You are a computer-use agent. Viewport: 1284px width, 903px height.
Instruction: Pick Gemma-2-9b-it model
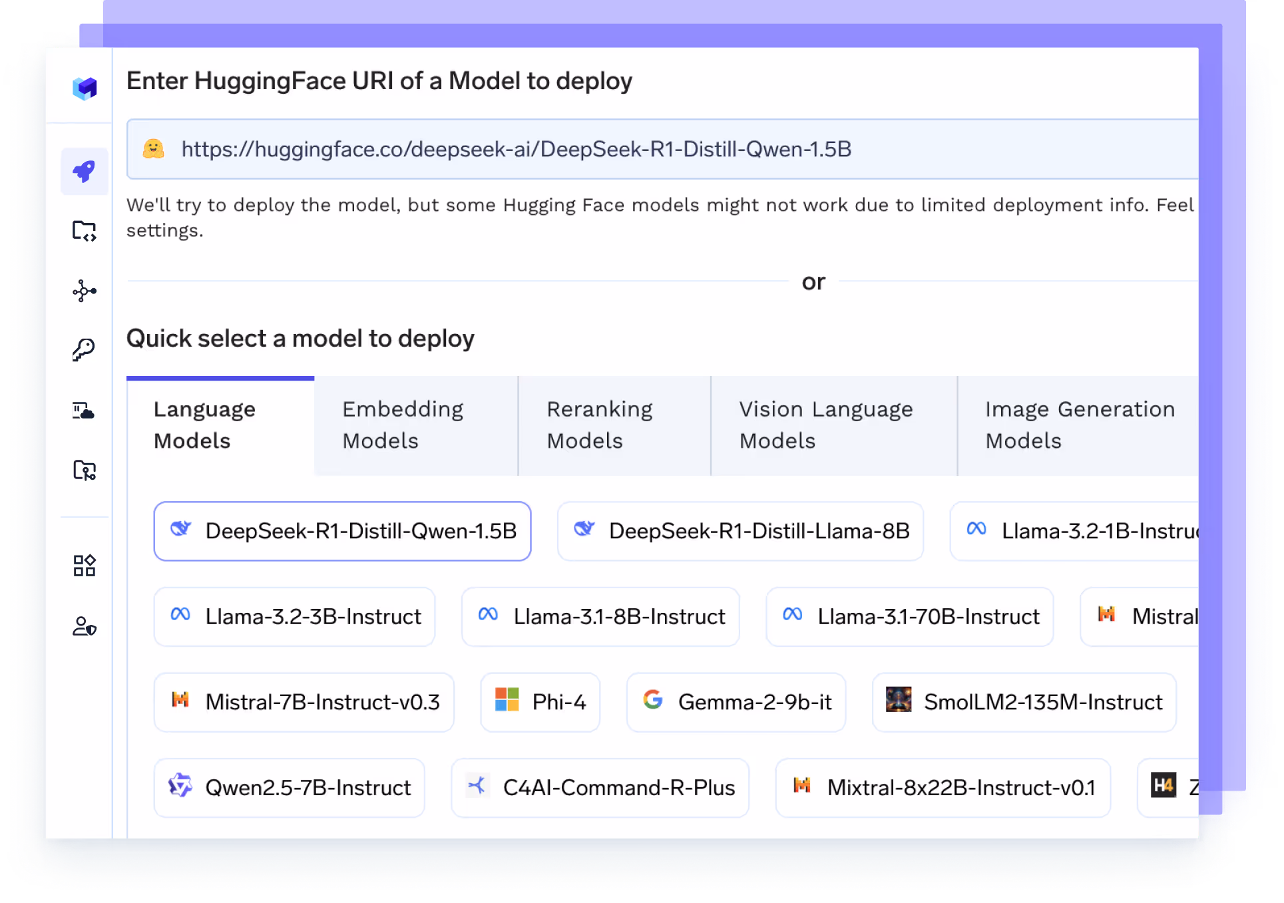tap(736, 702)
